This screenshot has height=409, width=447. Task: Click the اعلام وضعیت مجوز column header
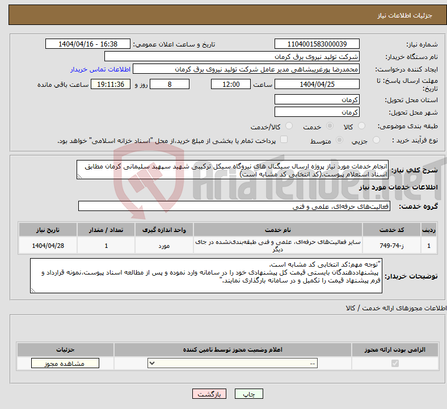point(233,349)
